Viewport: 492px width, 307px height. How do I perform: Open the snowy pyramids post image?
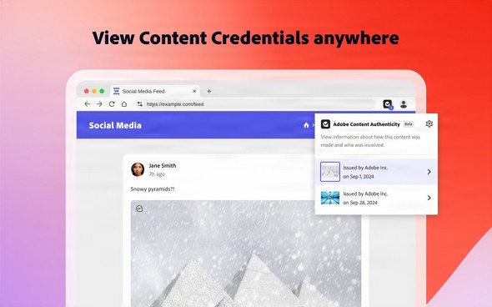click(x=246, y=254)
